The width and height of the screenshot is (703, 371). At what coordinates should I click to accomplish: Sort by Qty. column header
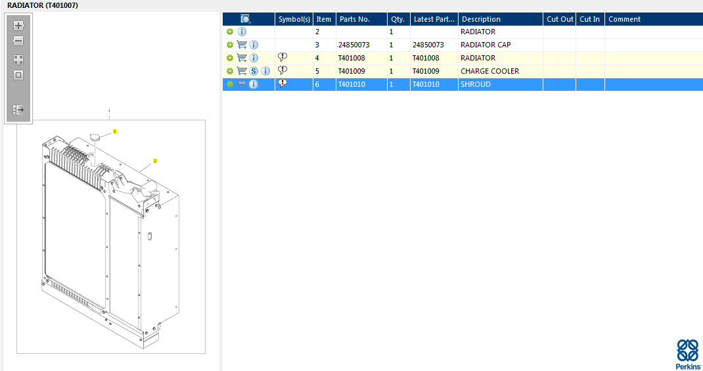click(x=399, y=19)
